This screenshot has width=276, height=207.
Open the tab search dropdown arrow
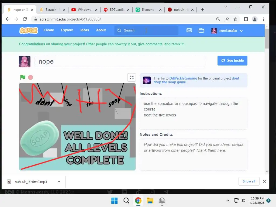click(226, 7)
